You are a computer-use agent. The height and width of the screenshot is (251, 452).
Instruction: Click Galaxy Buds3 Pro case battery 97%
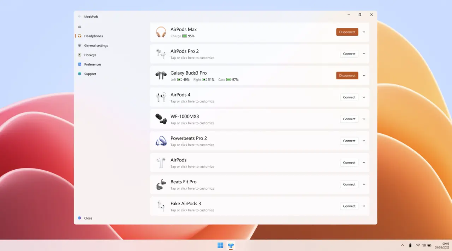228,80
